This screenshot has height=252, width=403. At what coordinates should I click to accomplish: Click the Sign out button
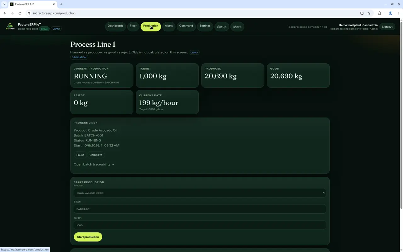click(387, 27)
